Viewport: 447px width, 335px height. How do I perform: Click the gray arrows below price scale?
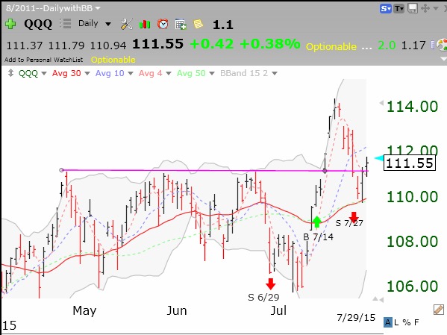click(x=378, y=299)
